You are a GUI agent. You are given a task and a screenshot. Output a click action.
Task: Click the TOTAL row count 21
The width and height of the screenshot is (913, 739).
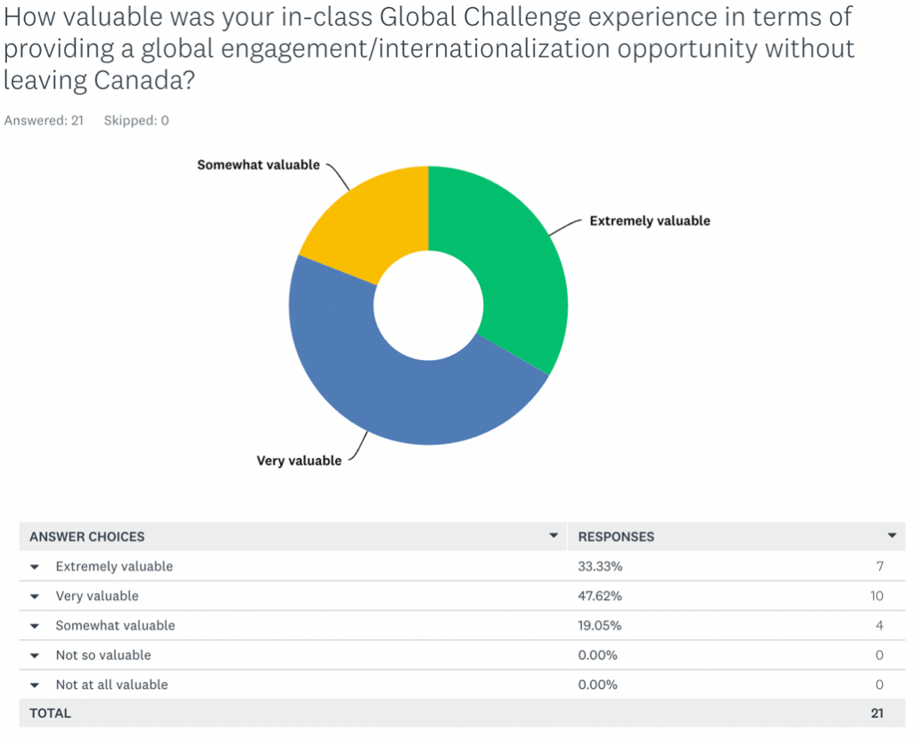pyautogui.click(x=877, y=713)
